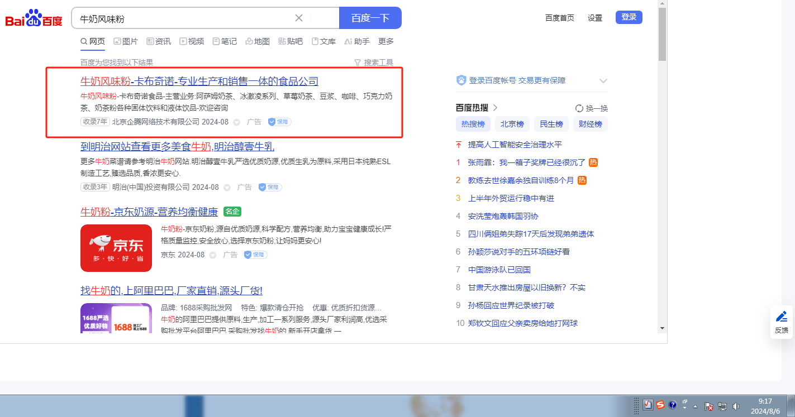This screenshot has width=795, height=417.
Task: Expand the 登录百度帐号 banner chevron
Action: [603, 80]
